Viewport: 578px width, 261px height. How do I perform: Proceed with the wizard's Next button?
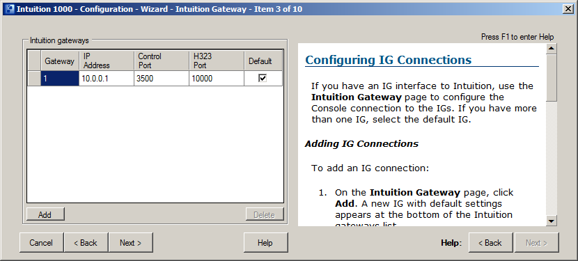(130, 243)
